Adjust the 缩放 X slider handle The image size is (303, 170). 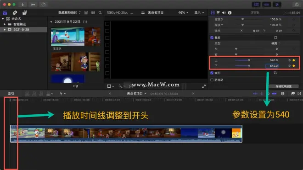click(x=242, y=19)
